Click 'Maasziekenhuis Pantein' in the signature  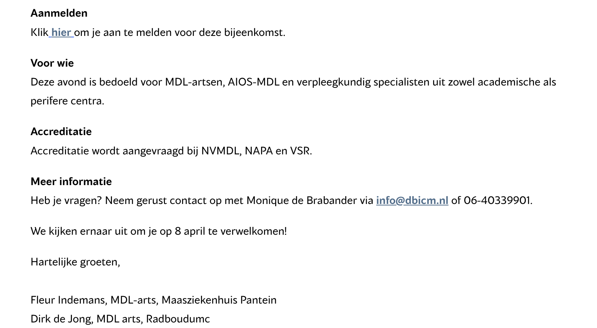click(x=219, y=300)
